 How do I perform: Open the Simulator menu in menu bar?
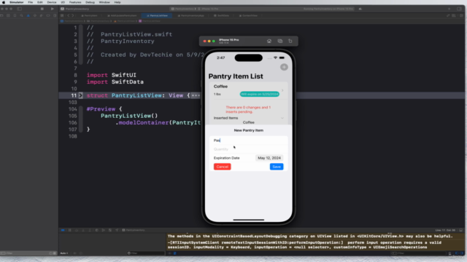click(x=16, y=2)
